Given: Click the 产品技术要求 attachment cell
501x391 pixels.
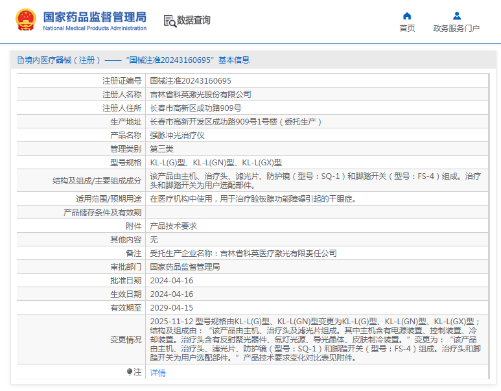Looking at the screenshot, I should point(173,226).
